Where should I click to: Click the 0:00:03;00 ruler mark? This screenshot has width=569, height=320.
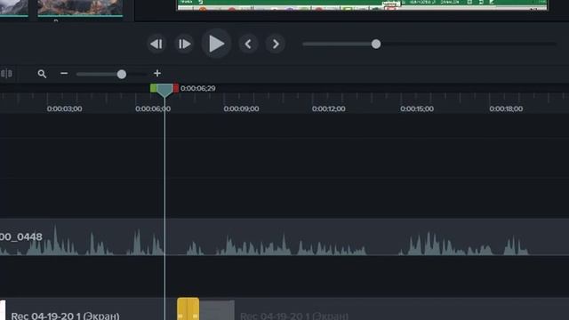pos(64,108)
